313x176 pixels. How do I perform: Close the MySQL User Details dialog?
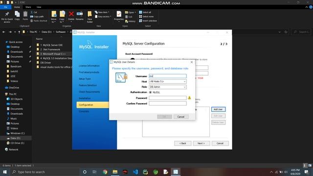[x=192, y=62]
